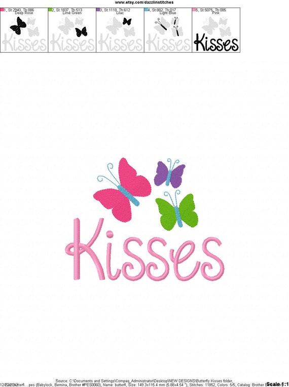Click the Deep Rose color swatch

pyautogui.click(x=2, y=10)
